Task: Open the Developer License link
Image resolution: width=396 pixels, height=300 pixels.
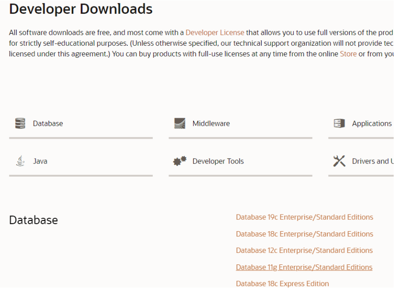Action: [214, 33]
